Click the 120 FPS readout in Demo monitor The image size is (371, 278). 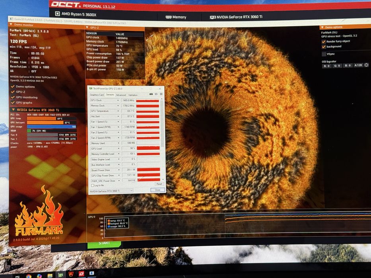click(x=18, y=42)
